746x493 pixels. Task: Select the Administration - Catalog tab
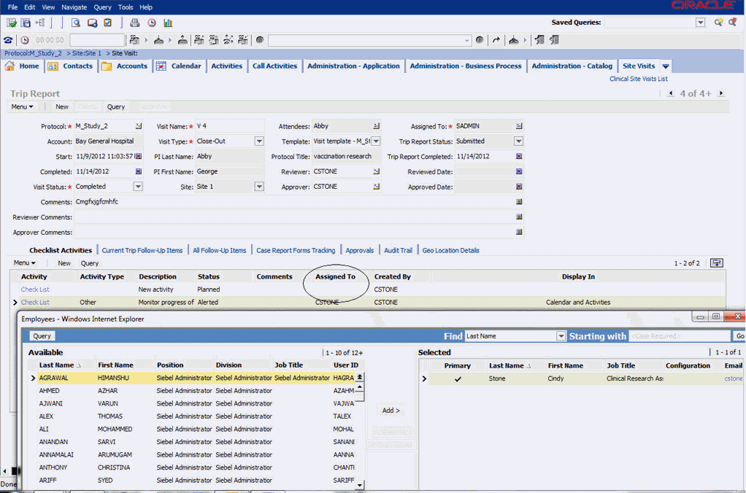click(572, 66)
